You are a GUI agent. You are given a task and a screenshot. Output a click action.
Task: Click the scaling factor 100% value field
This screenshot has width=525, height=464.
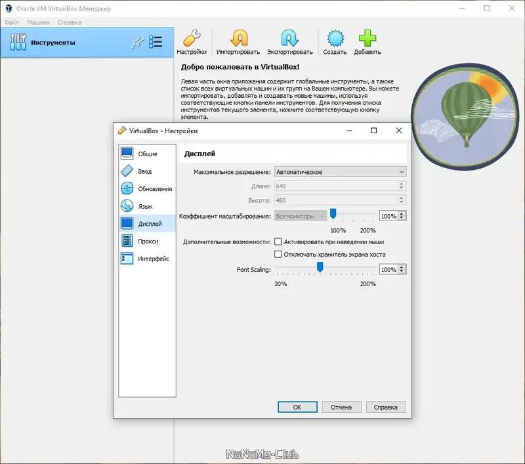pyautogui.click(x=388, y=217)
